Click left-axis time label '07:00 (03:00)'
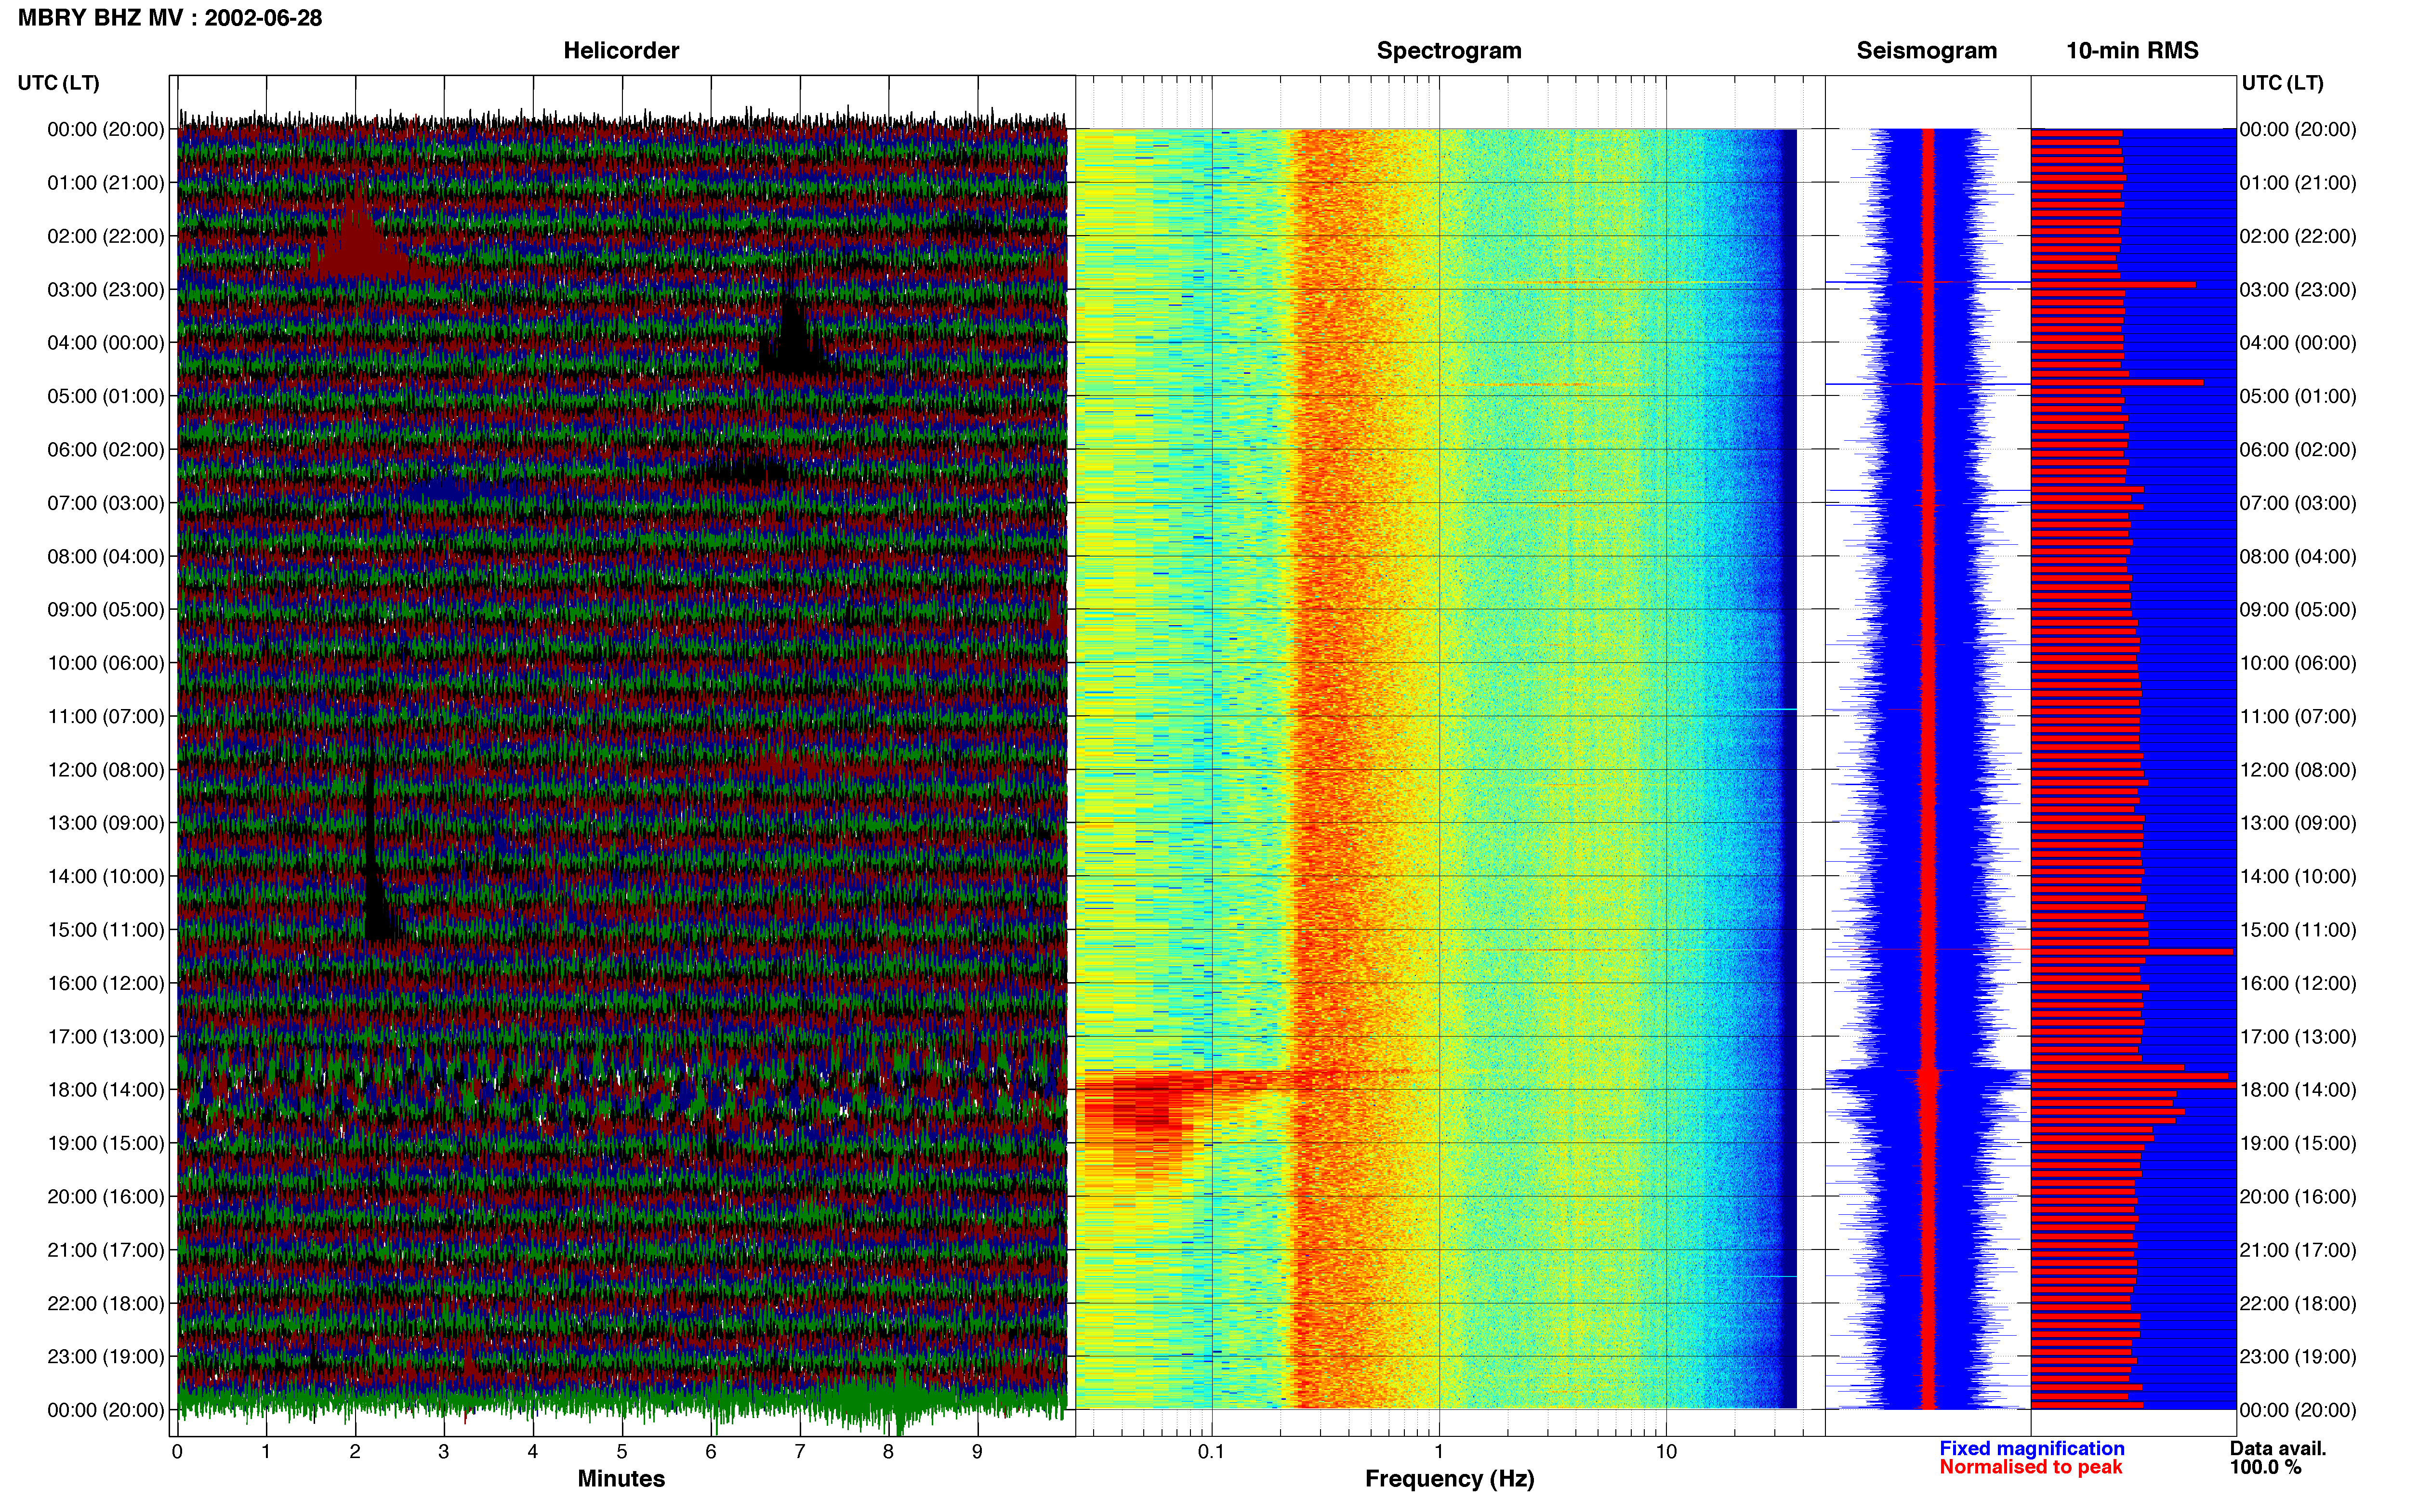Image resolution: width=2418 pixels, height=1512 pixels. tap(106, 503)
